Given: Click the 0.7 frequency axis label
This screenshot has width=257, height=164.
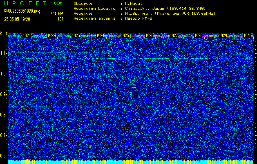Looking at the screenshot, I should (x=3, y=135).
